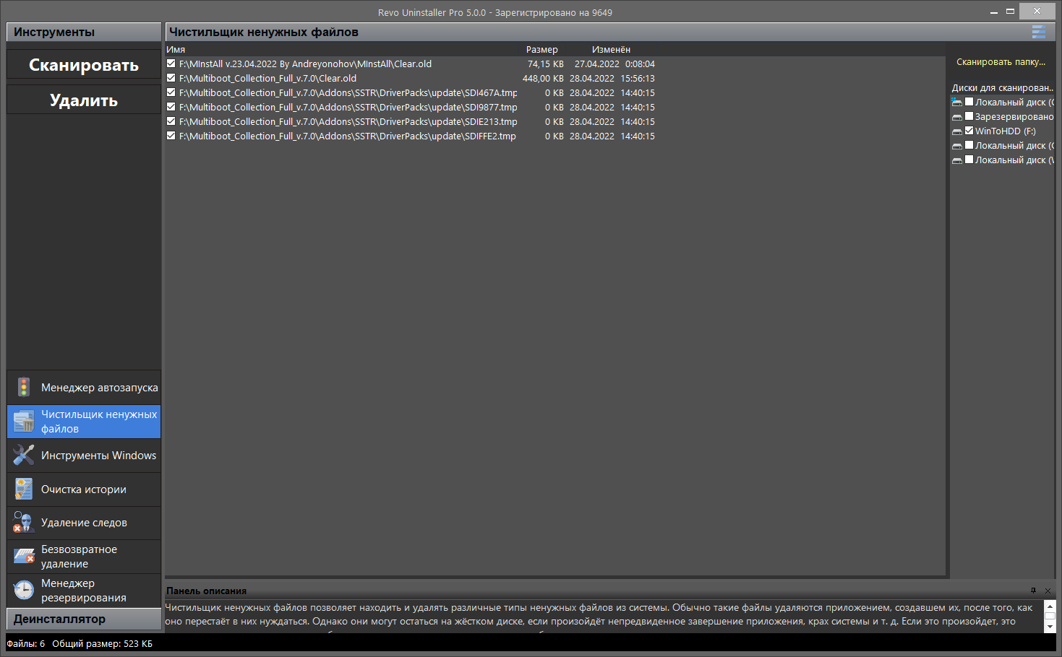Open Windows Tools wrench icon
Viewport: 1062px width, 657px height.
click(24, 456)
